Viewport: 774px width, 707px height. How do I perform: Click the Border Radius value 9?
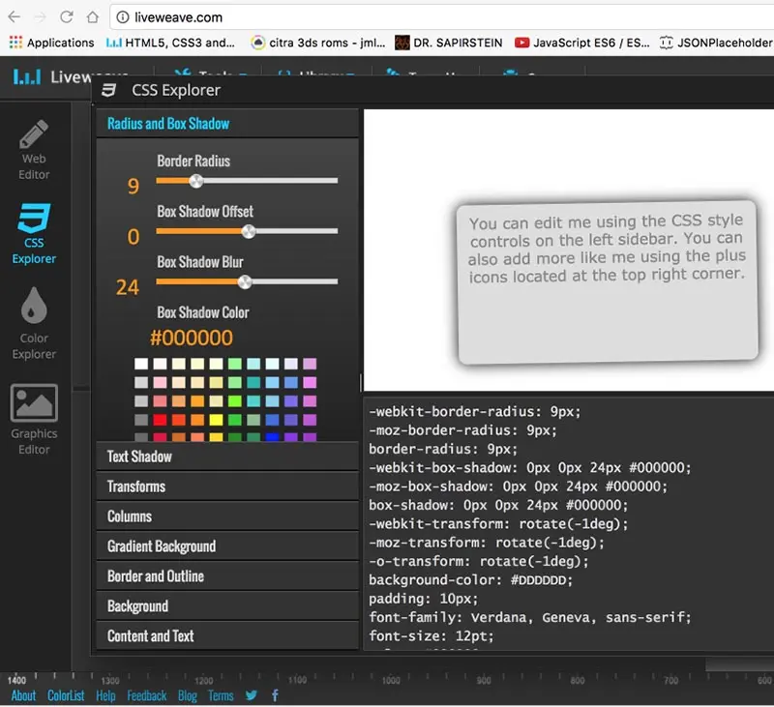(x=134, y=186)
